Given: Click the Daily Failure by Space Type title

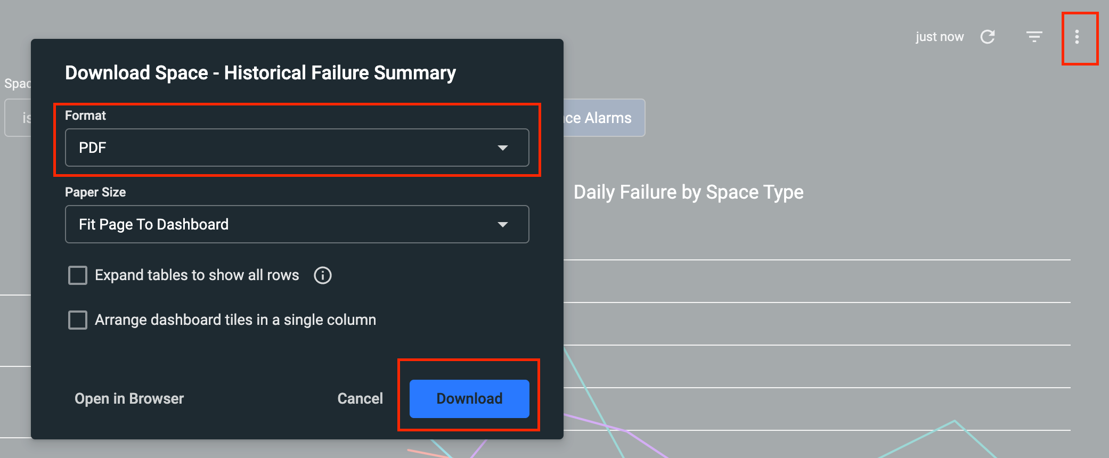Looking at the screenshot, I should point(688,192).
